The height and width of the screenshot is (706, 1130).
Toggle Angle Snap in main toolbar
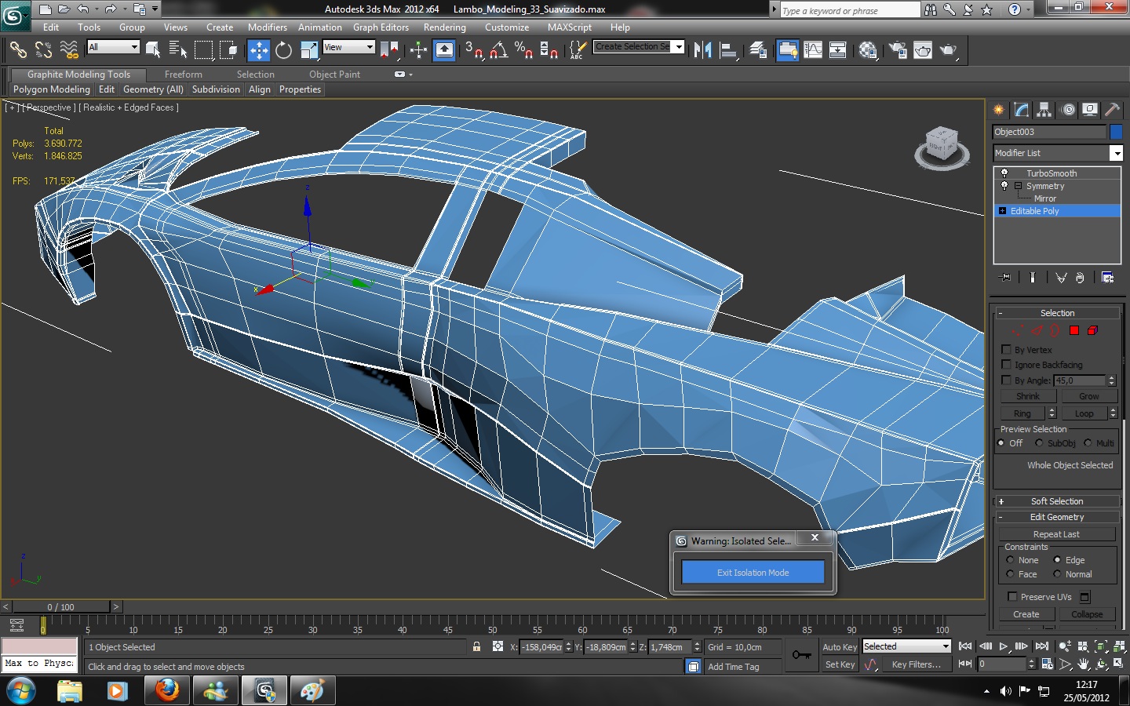tap(498, 50)
